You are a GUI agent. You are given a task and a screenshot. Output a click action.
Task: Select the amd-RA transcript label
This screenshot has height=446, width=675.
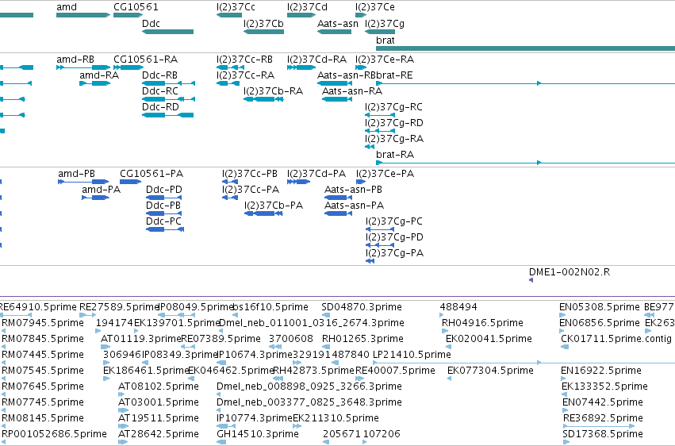tap(99, 75)
